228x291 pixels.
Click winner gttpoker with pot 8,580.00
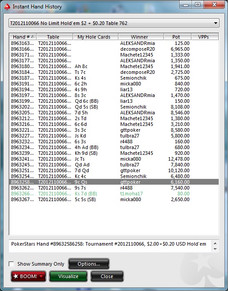click(130, 130)
